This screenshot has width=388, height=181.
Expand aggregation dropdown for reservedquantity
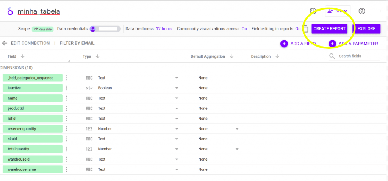tap(237, 129)
